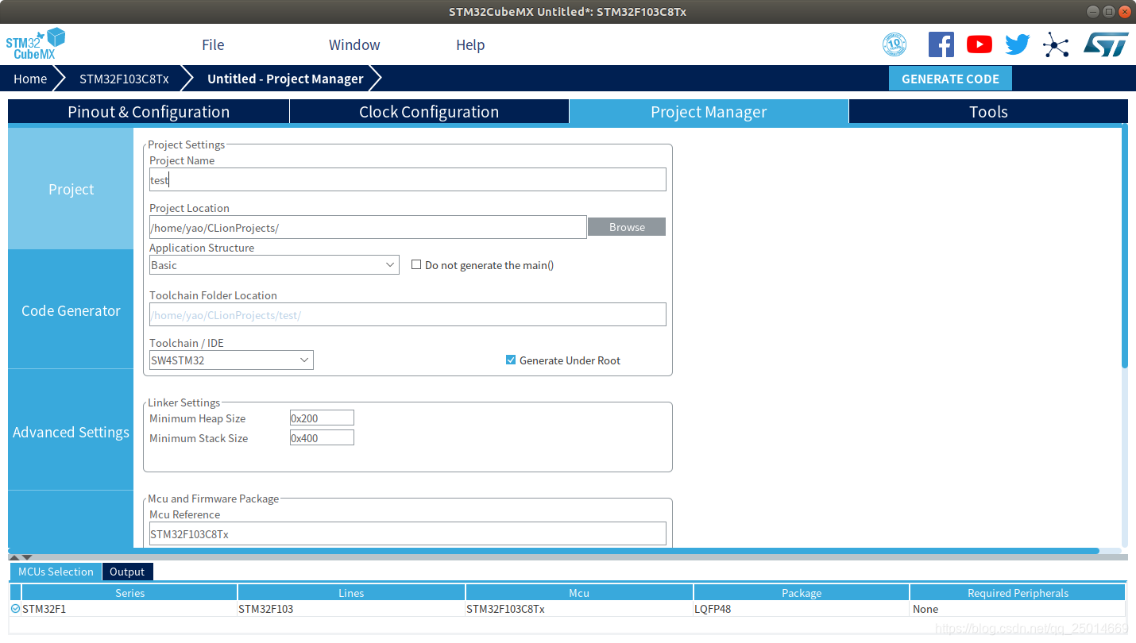Click the ST community network icon
This screenshot has height=643, width=1136.
coord(1056,44)
